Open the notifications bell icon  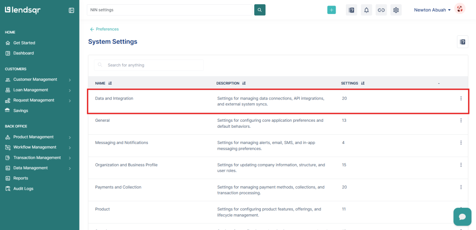click(366, 10)
